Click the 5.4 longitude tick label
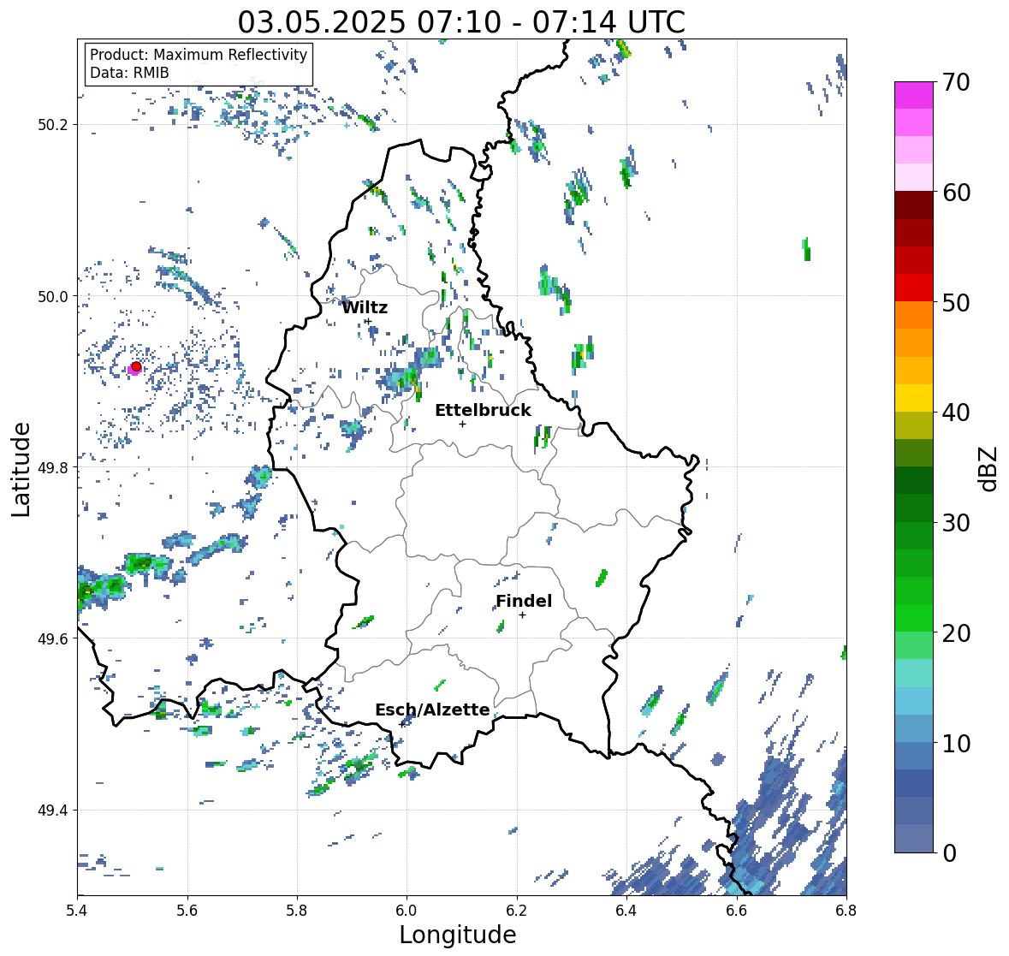 pyautogui.click(x=77, y=911)
